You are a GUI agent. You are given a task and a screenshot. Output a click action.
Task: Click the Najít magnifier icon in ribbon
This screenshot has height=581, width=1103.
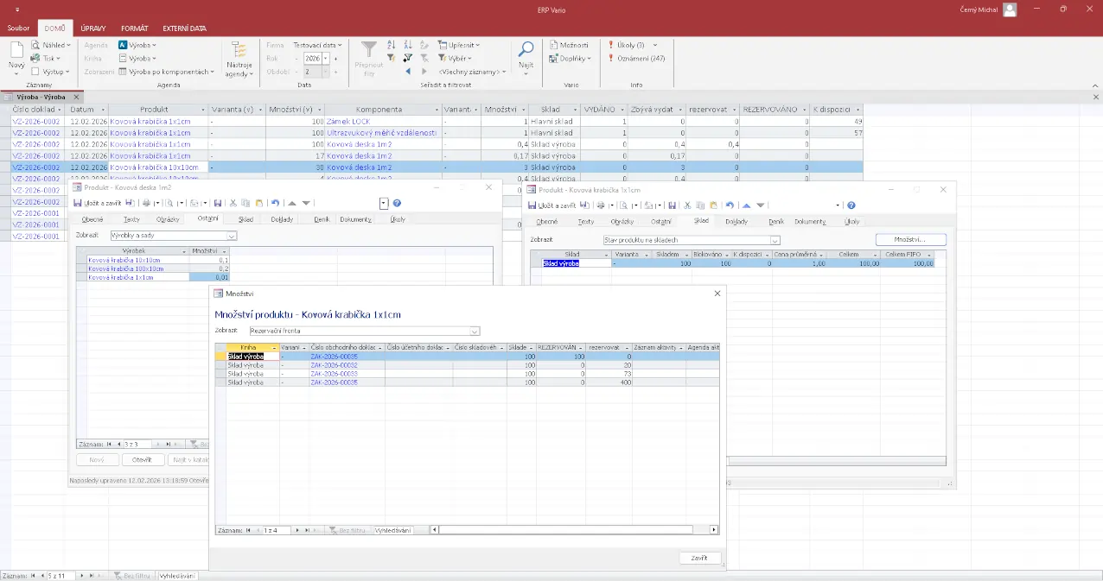pos(526,50)
